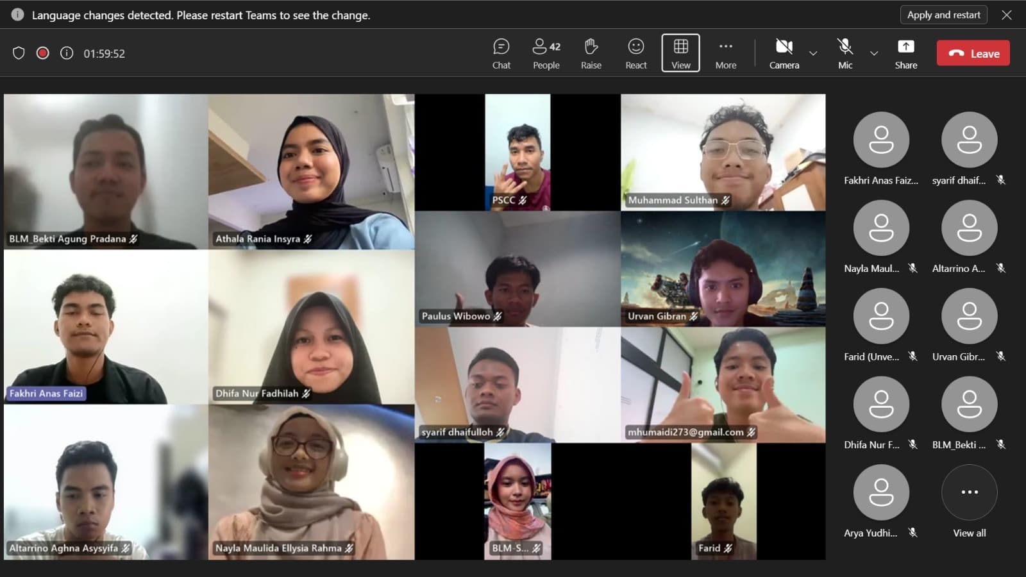The width and height of the screenshot is (1026, 577).
Task: Select the View menu item in toolbar
Action: pos(680,53)
